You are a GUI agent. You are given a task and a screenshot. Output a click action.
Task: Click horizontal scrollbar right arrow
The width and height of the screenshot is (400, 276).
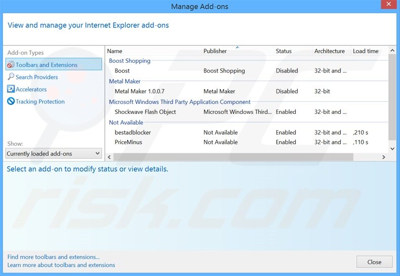[383, 157]
